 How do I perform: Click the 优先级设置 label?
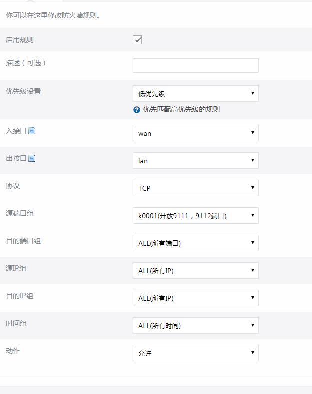[x=23, y=91]
